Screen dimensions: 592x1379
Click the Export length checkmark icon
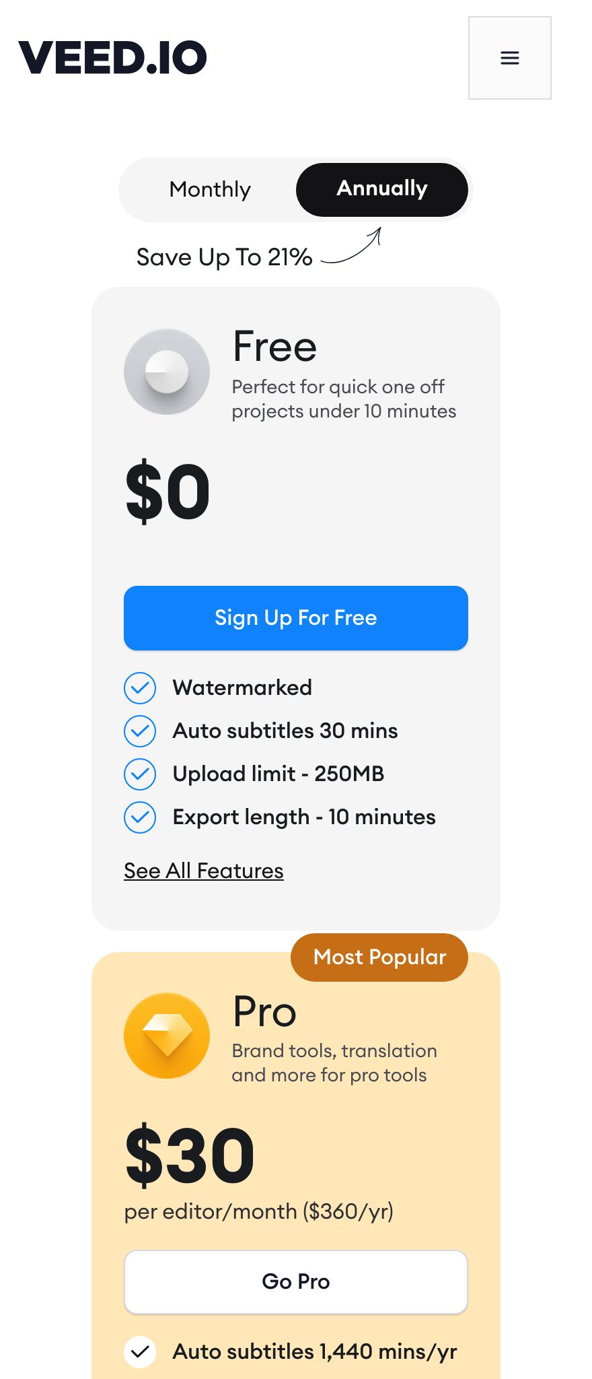[140, 817]
